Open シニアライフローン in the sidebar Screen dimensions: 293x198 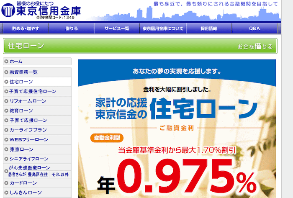click(x=37, y=159)
